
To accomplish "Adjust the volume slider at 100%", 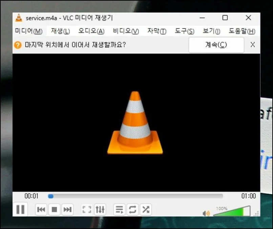I will tap(232, 212).
